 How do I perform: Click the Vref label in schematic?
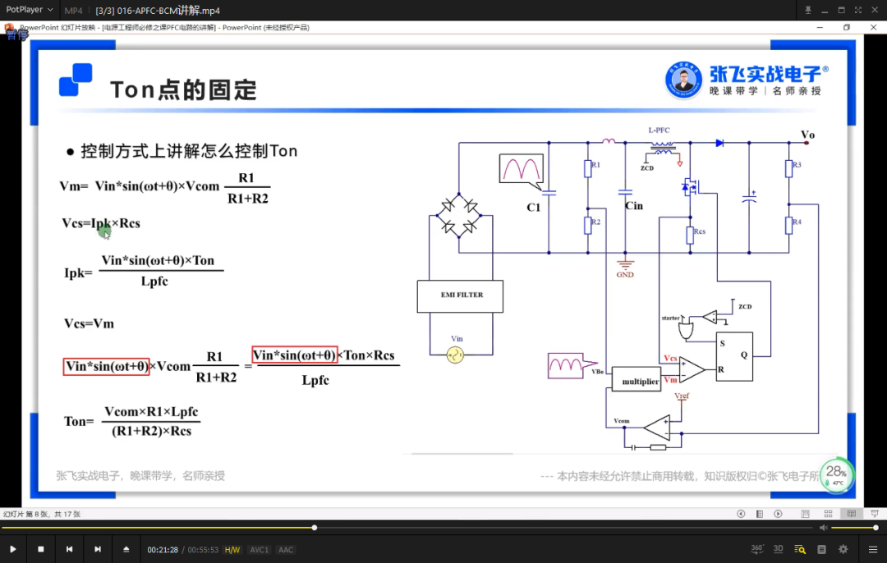coord(682,396)
